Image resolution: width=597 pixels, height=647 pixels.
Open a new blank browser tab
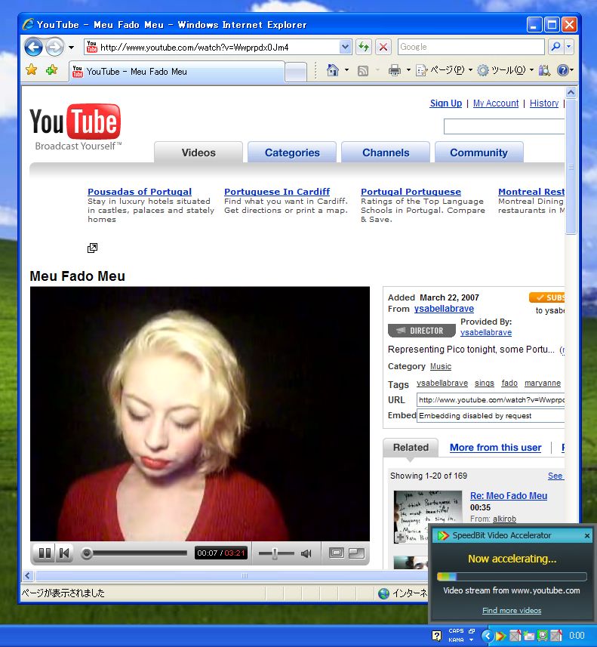[296, 72]
